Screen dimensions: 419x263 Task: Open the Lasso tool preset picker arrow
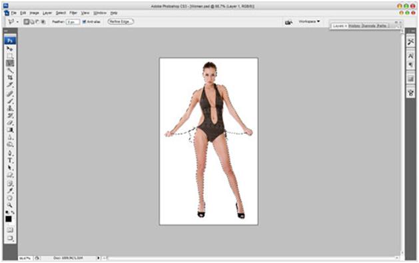click(x=17, y=22)
